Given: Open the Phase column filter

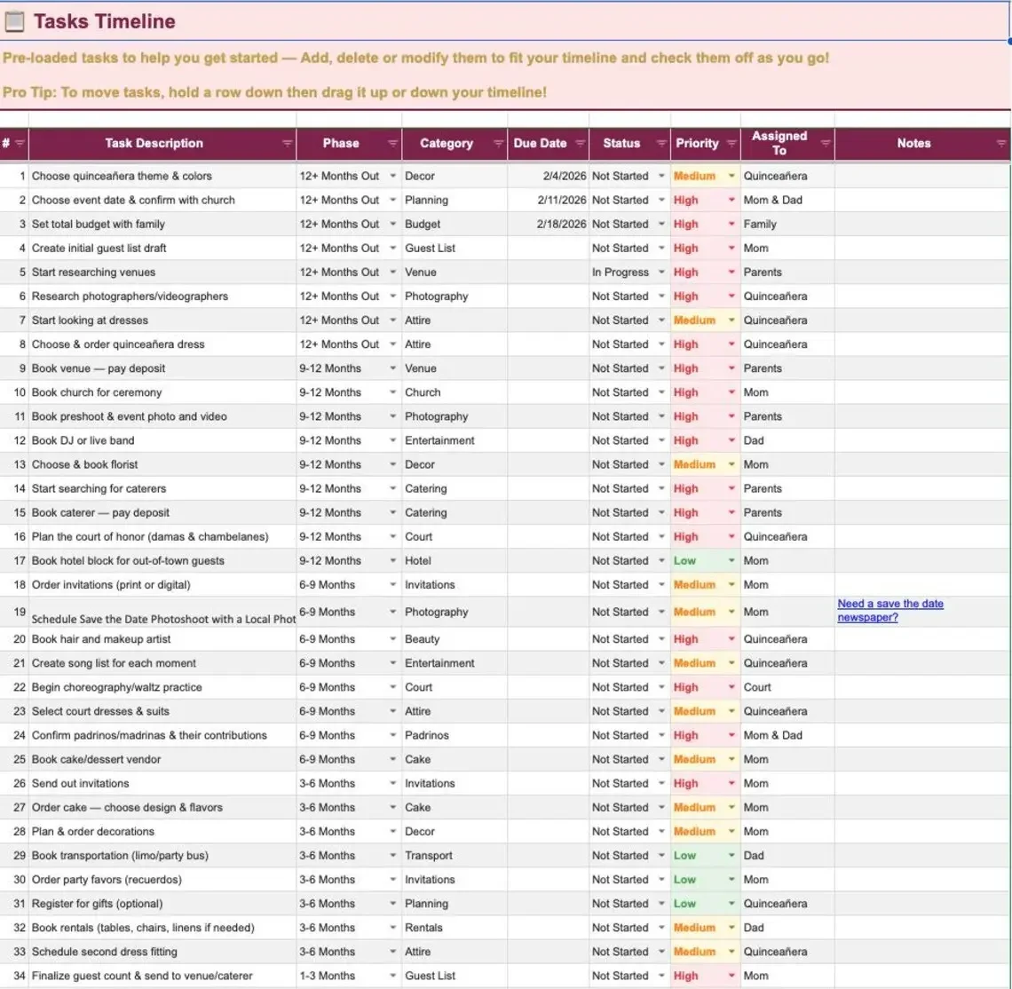Looking at the screenshot, I should pos(391,143).
